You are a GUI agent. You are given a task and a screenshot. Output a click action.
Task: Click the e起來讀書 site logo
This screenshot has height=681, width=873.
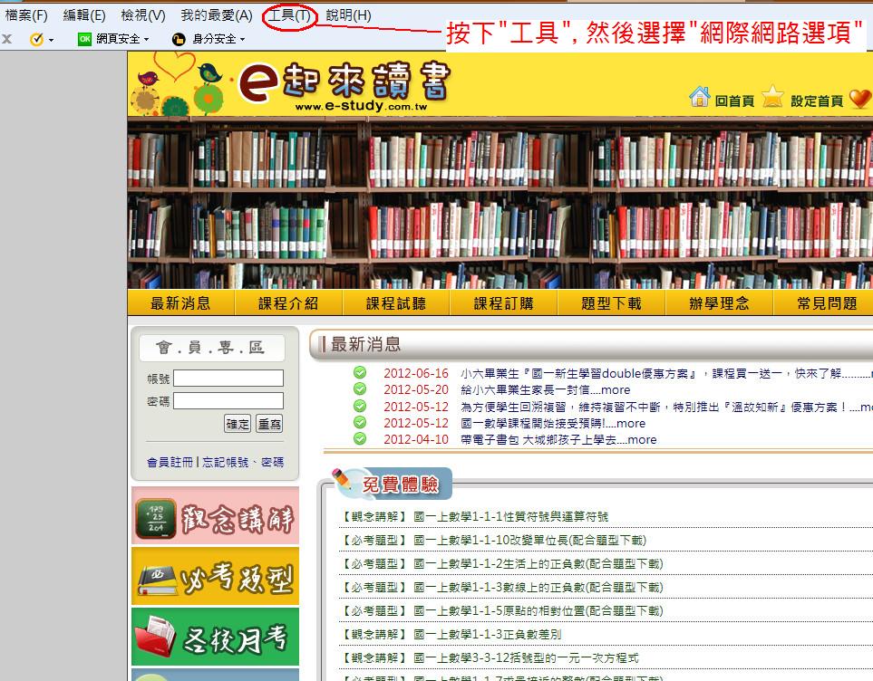[x=345, y=84]
